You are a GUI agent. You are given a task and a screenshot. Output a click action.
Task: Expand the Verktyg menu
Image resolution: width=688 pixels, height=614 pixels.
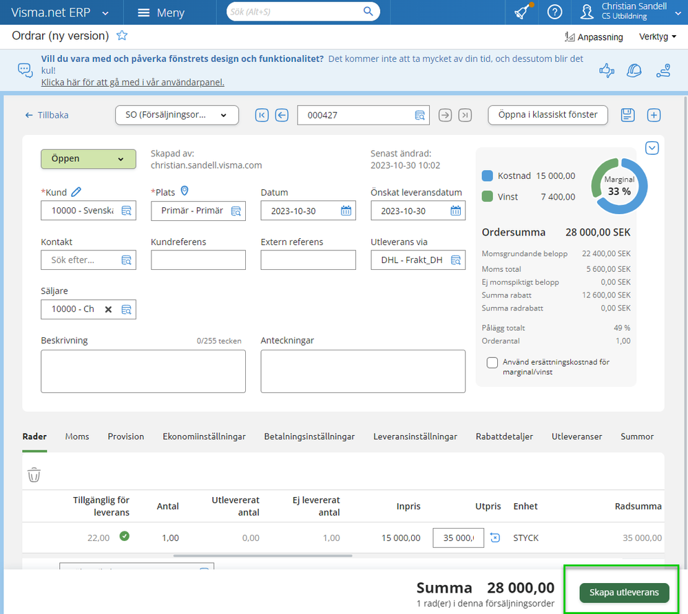click(657, 37)
